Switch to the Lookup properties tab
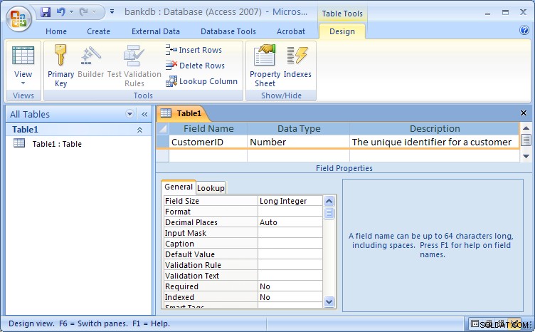Image resolution: width=535 pixels, height=332 pixels. coord(211,188)
